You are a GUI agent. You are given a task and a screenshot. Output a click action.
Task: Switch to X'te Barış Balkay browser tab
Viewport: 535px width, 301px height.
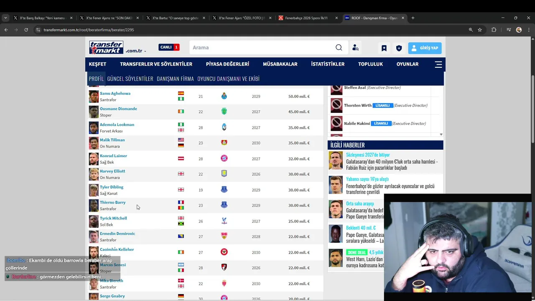(x=43, y=18)
